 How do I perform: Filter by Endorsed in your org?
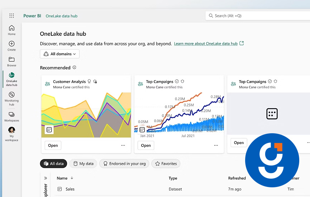point(124,164)
